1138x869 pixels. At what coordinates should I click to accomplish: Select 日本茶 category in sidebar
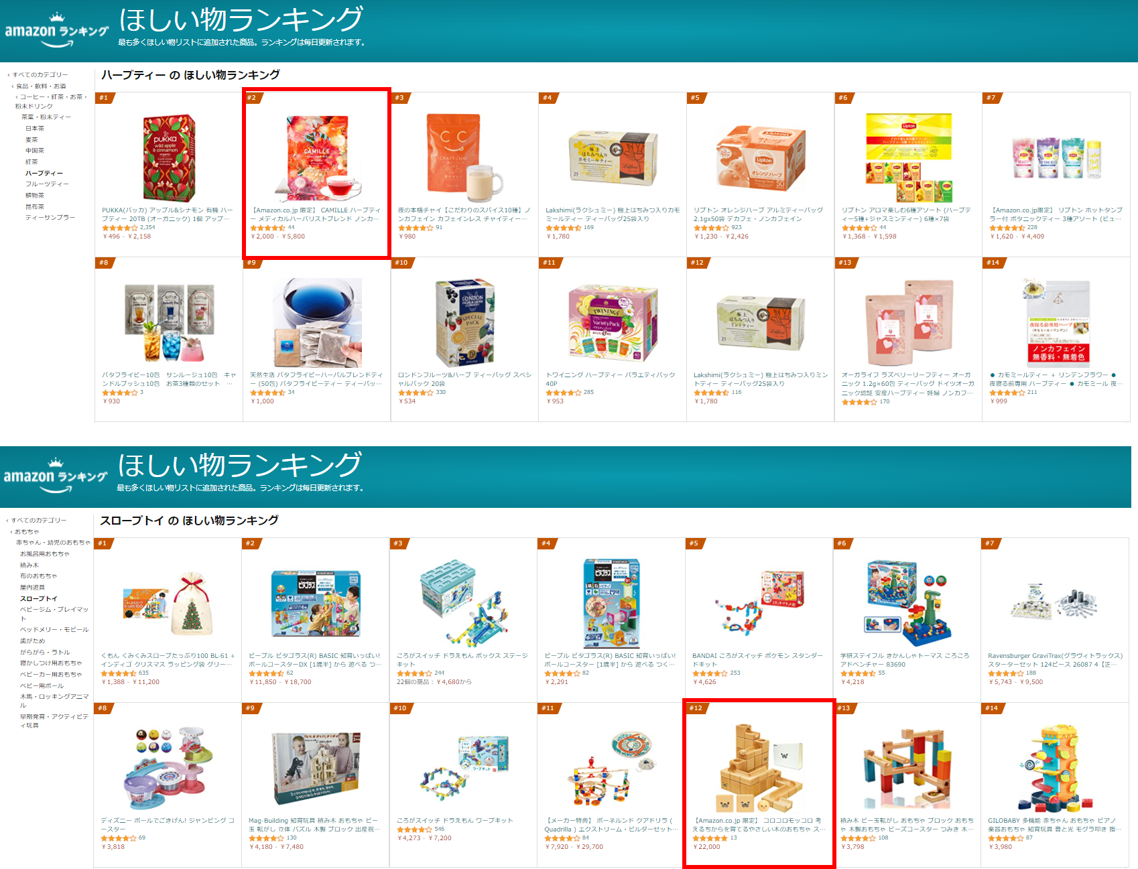tap(35, 129)
